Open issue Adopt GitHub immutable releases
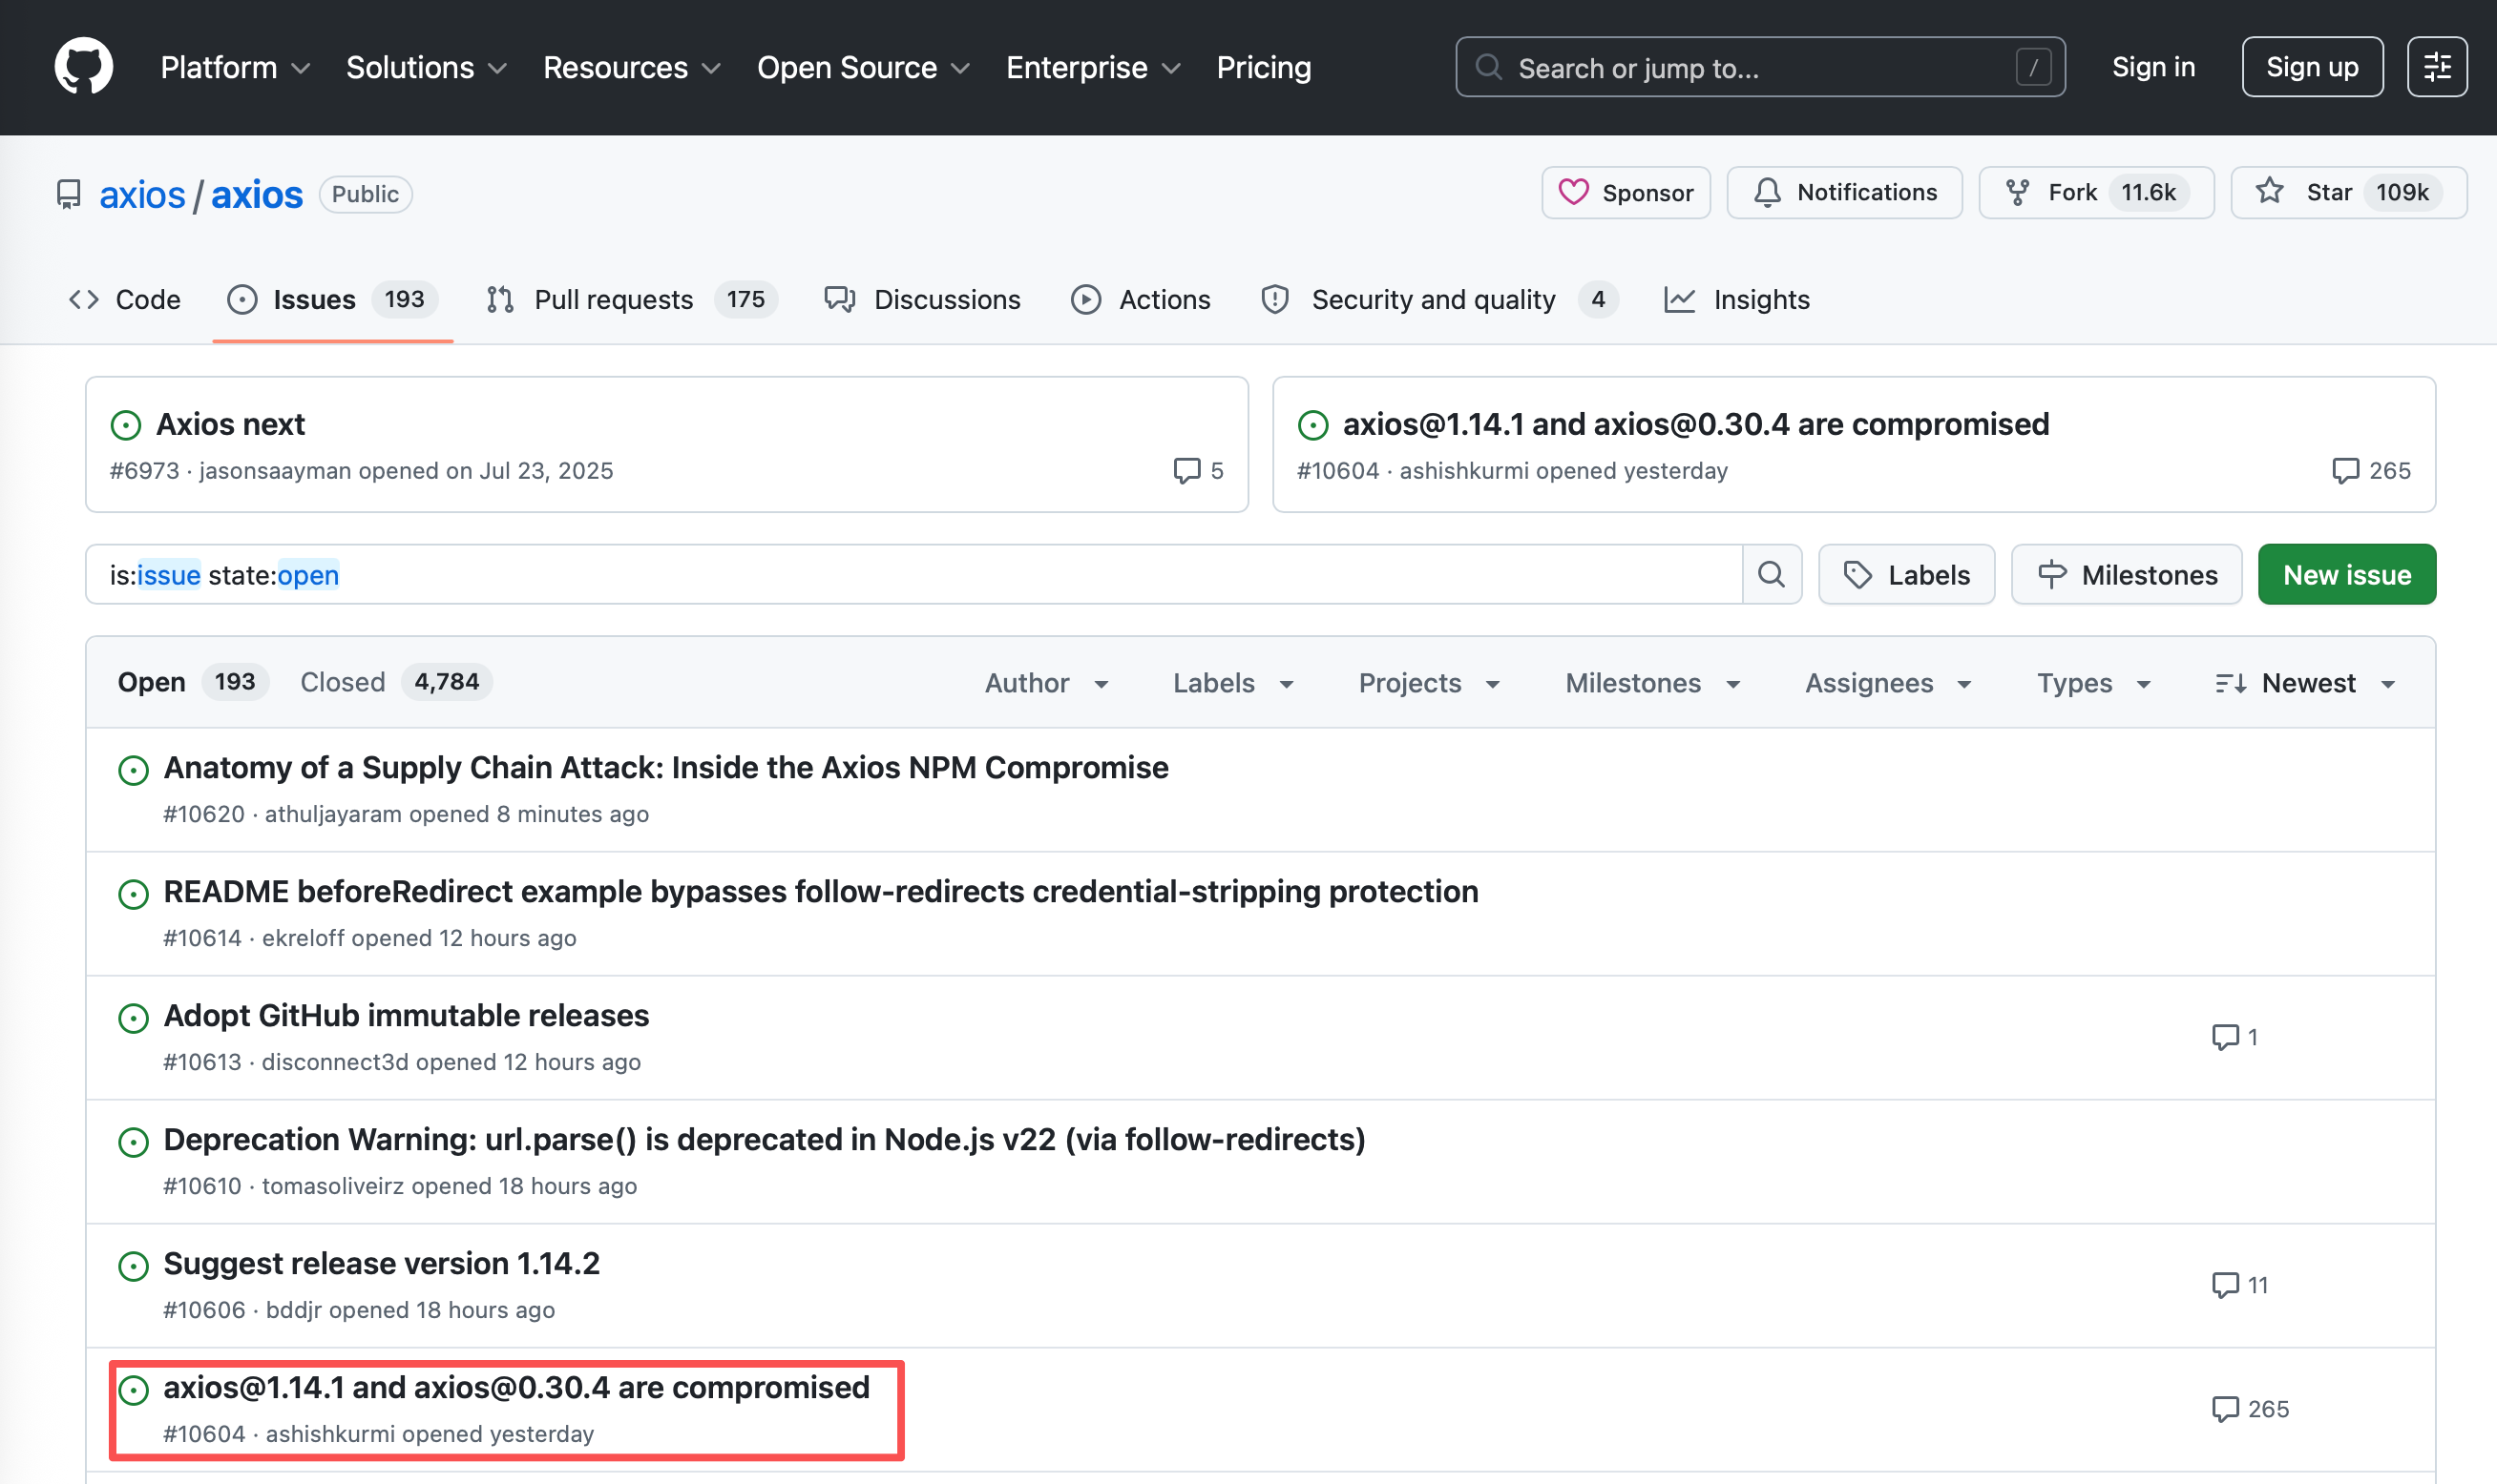Viewport: 2497px width, 1484px height. pos(406,1015)
